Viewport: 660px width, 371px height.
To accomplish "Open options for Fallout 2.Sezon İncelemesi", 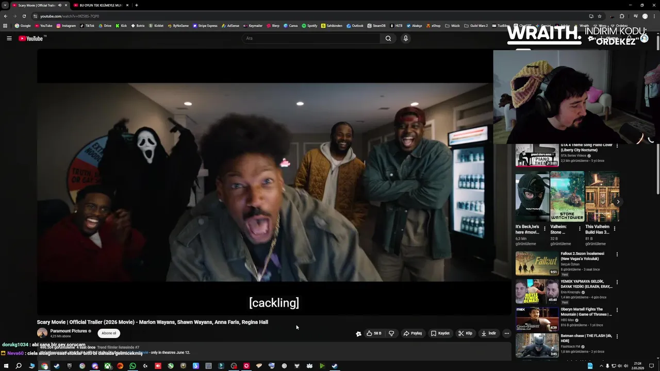I will point(617,254).
